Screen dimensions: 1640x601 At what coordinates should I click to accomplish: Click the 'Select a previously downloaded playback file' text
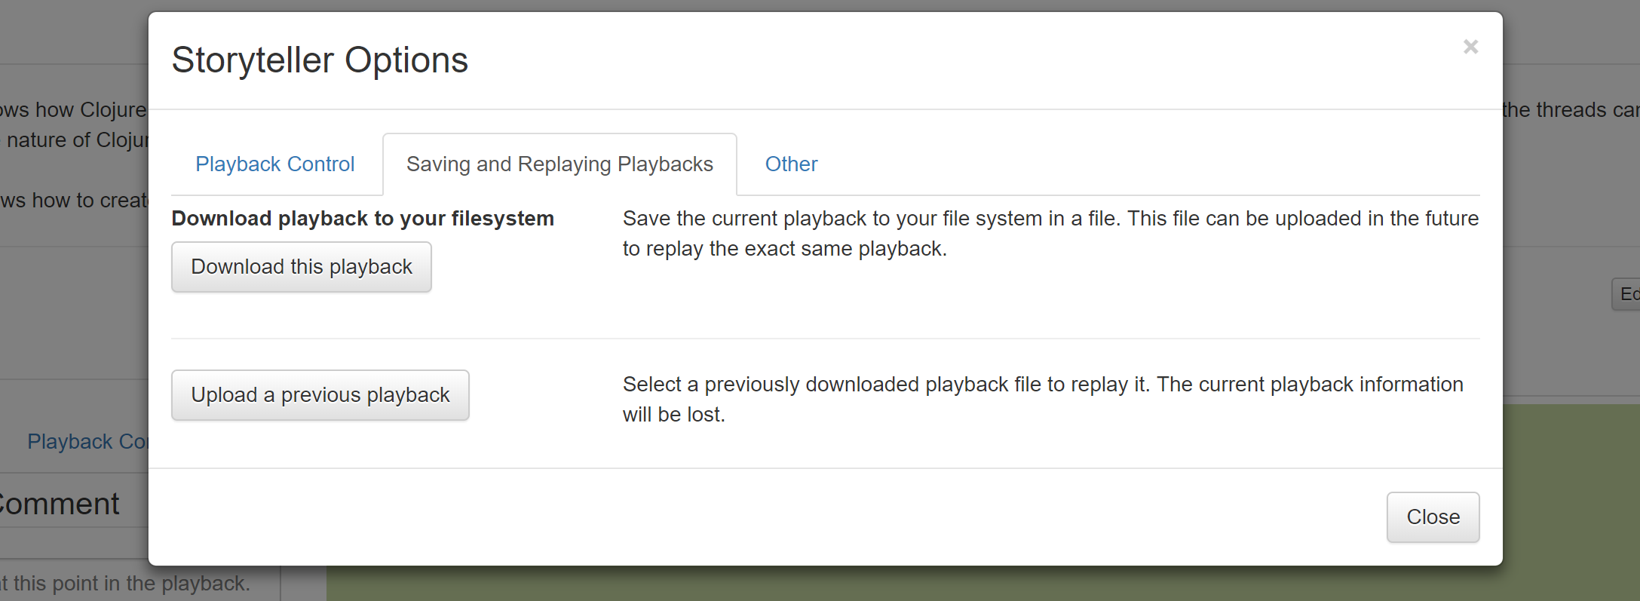click(1043, 400)
